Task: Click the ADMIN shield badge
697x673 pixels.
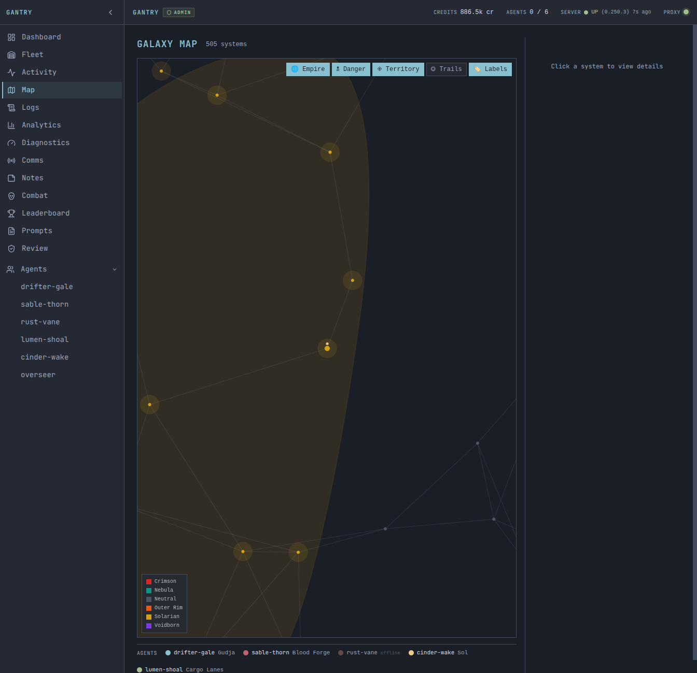Action: coord(178,12)
